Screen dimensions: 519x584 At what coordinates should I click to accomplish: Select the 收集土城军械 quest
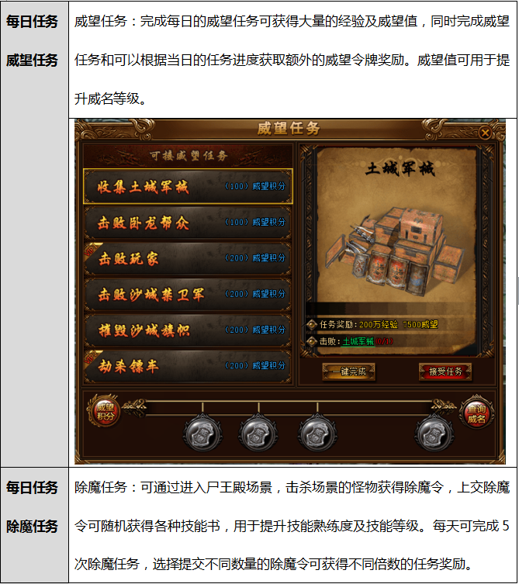pyautogui.click(x=188, y=186)
